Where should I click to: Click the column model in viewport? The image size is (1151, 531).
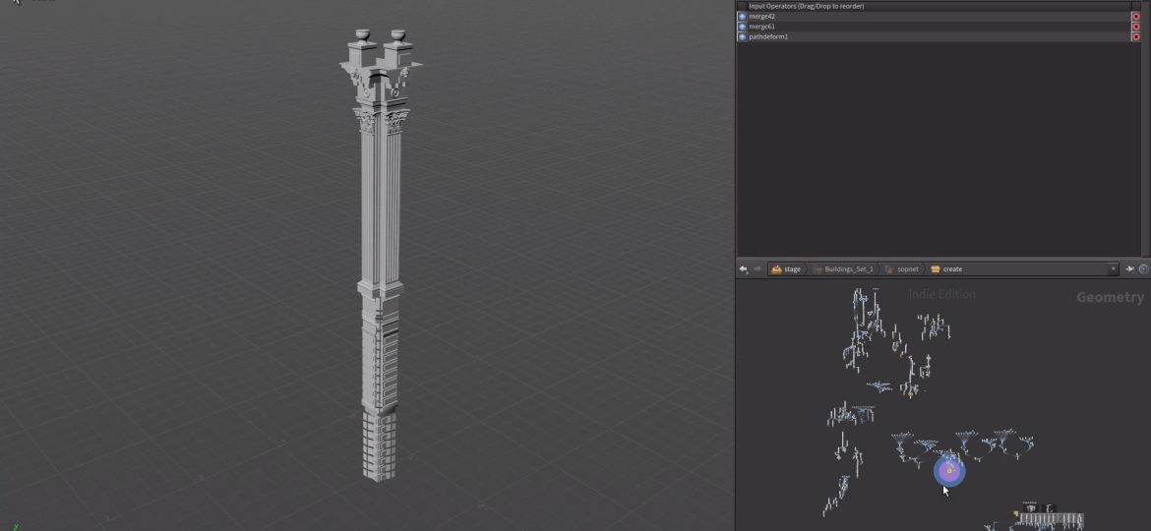[381, 246]
